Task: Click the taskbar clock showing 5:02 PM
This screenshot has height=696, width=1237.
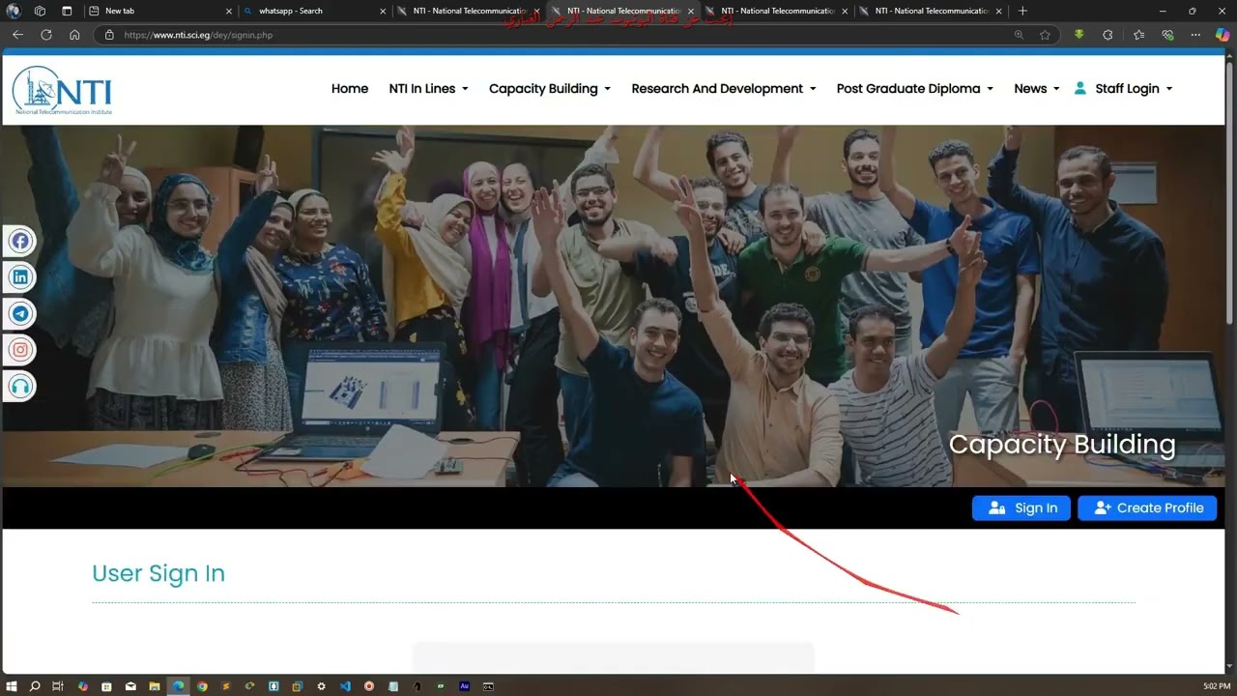Action: [x=1217, y=686]
